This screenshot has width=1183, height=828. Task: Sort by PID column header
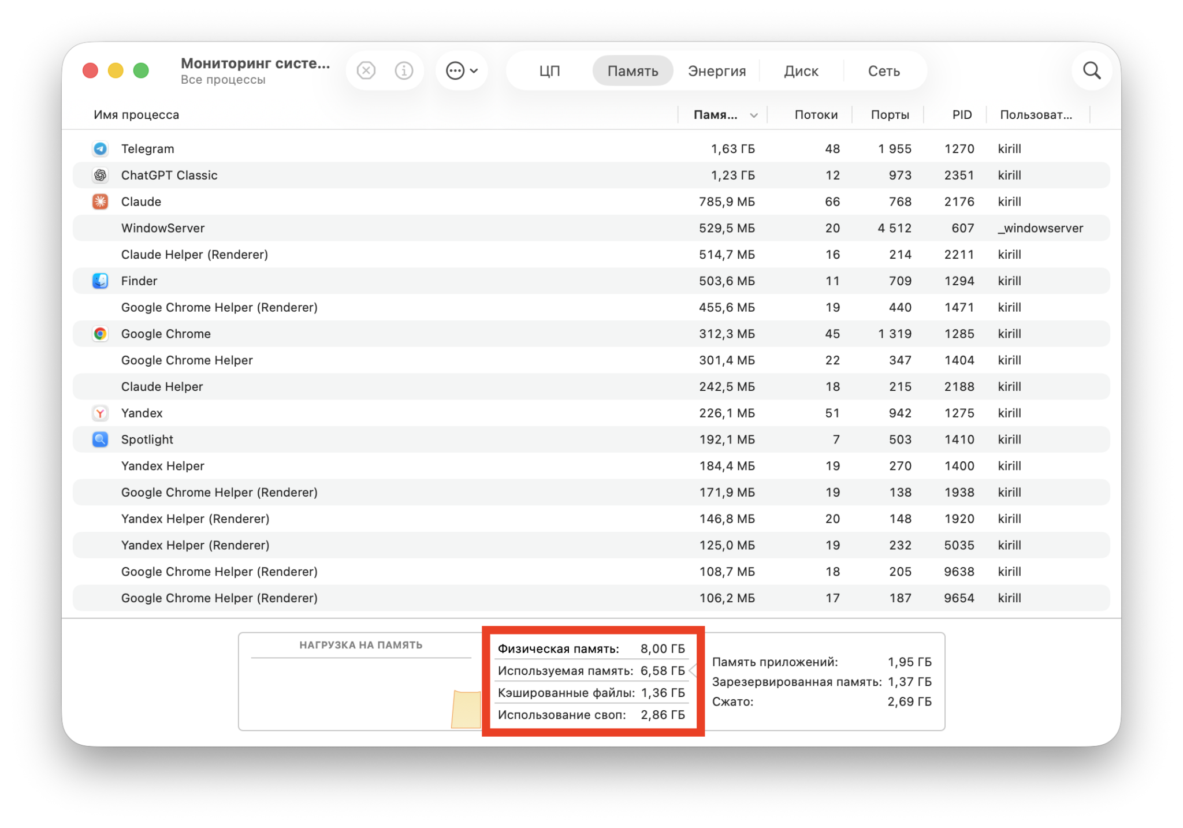click(962, 115)
